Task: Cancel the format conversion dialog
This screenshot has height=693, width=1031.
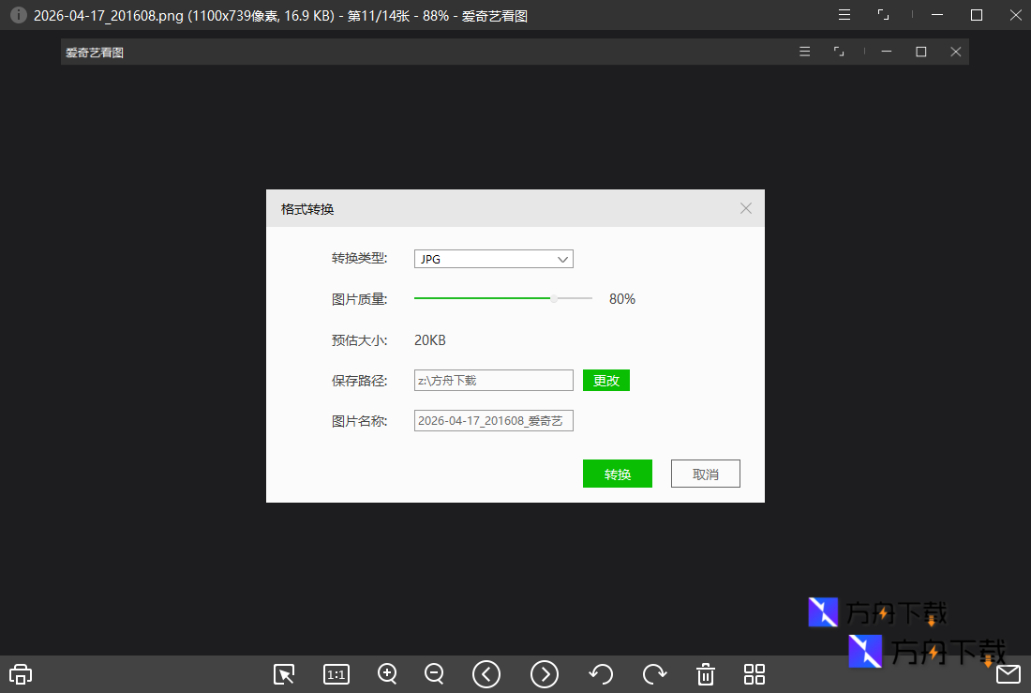Action: pyautogui.click(x=705, y=474)
